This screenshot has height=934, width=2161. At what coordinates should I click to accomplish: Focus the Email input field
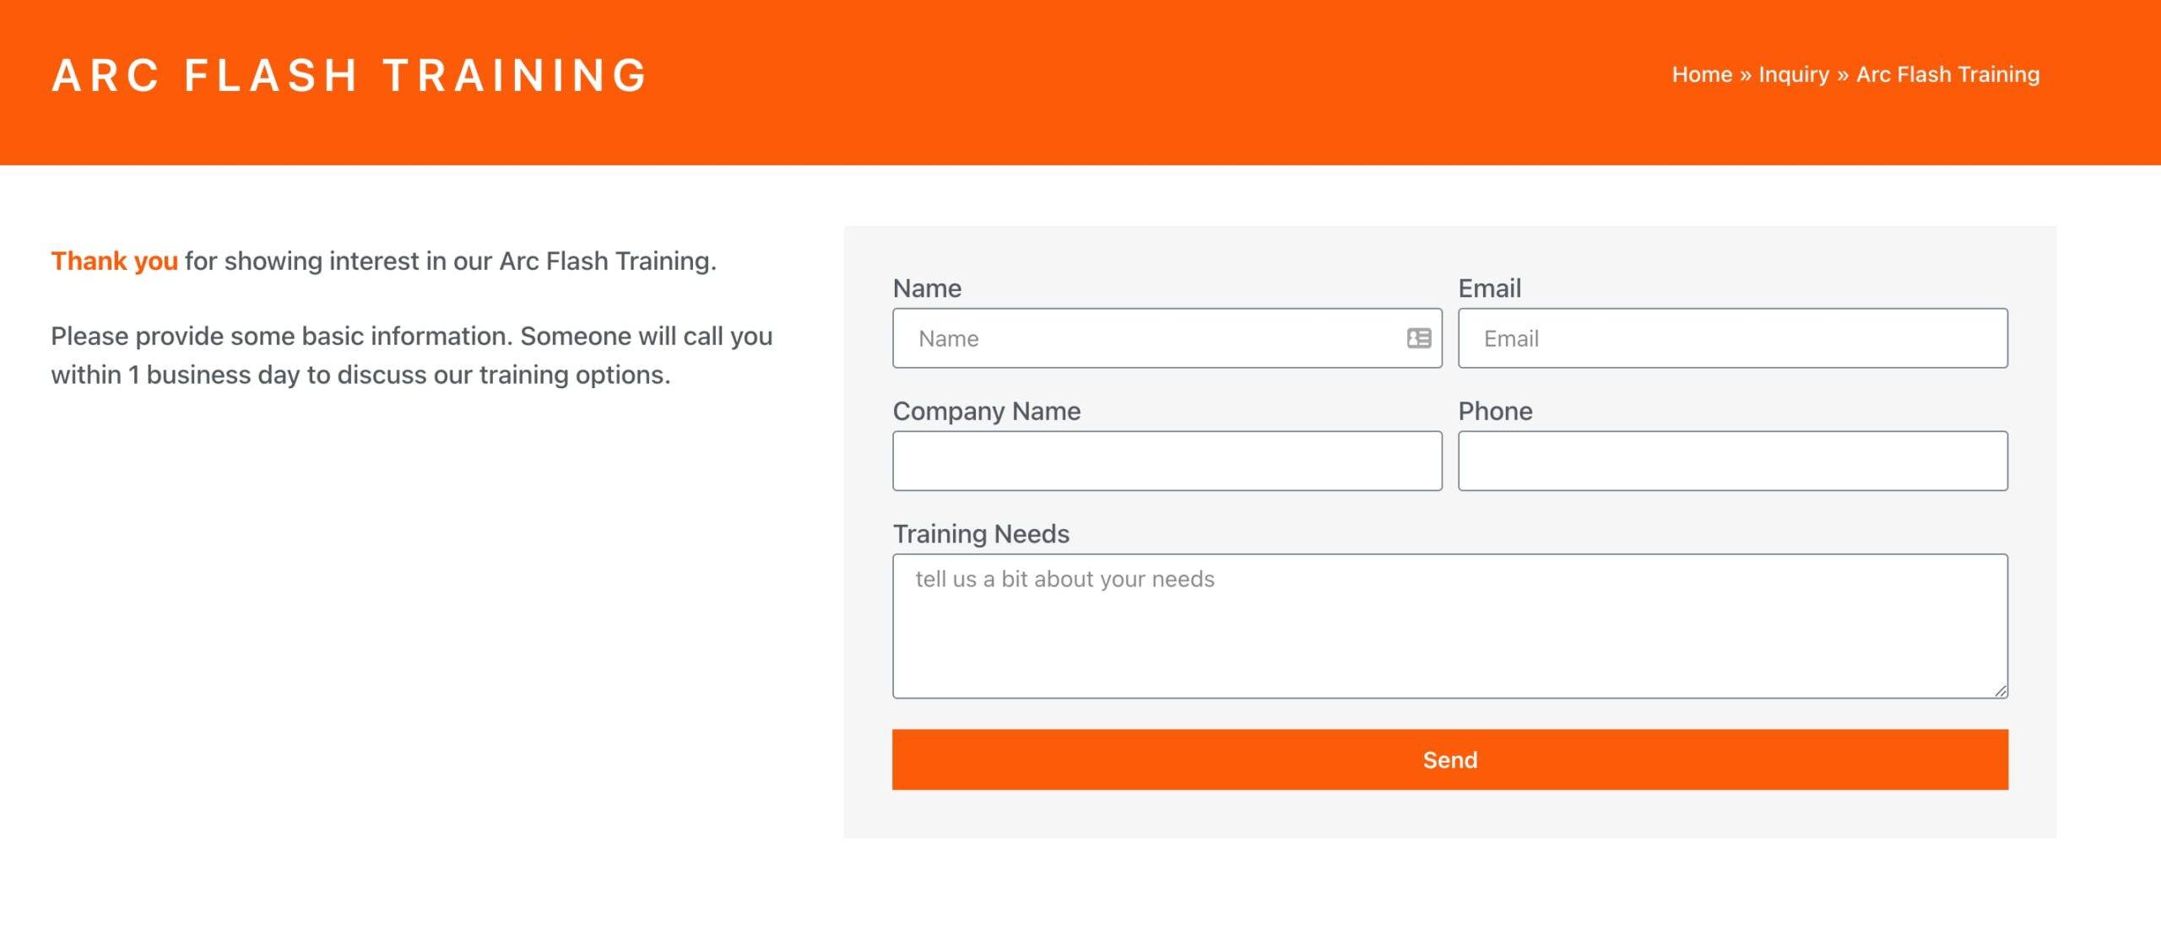coord(1732,338)
